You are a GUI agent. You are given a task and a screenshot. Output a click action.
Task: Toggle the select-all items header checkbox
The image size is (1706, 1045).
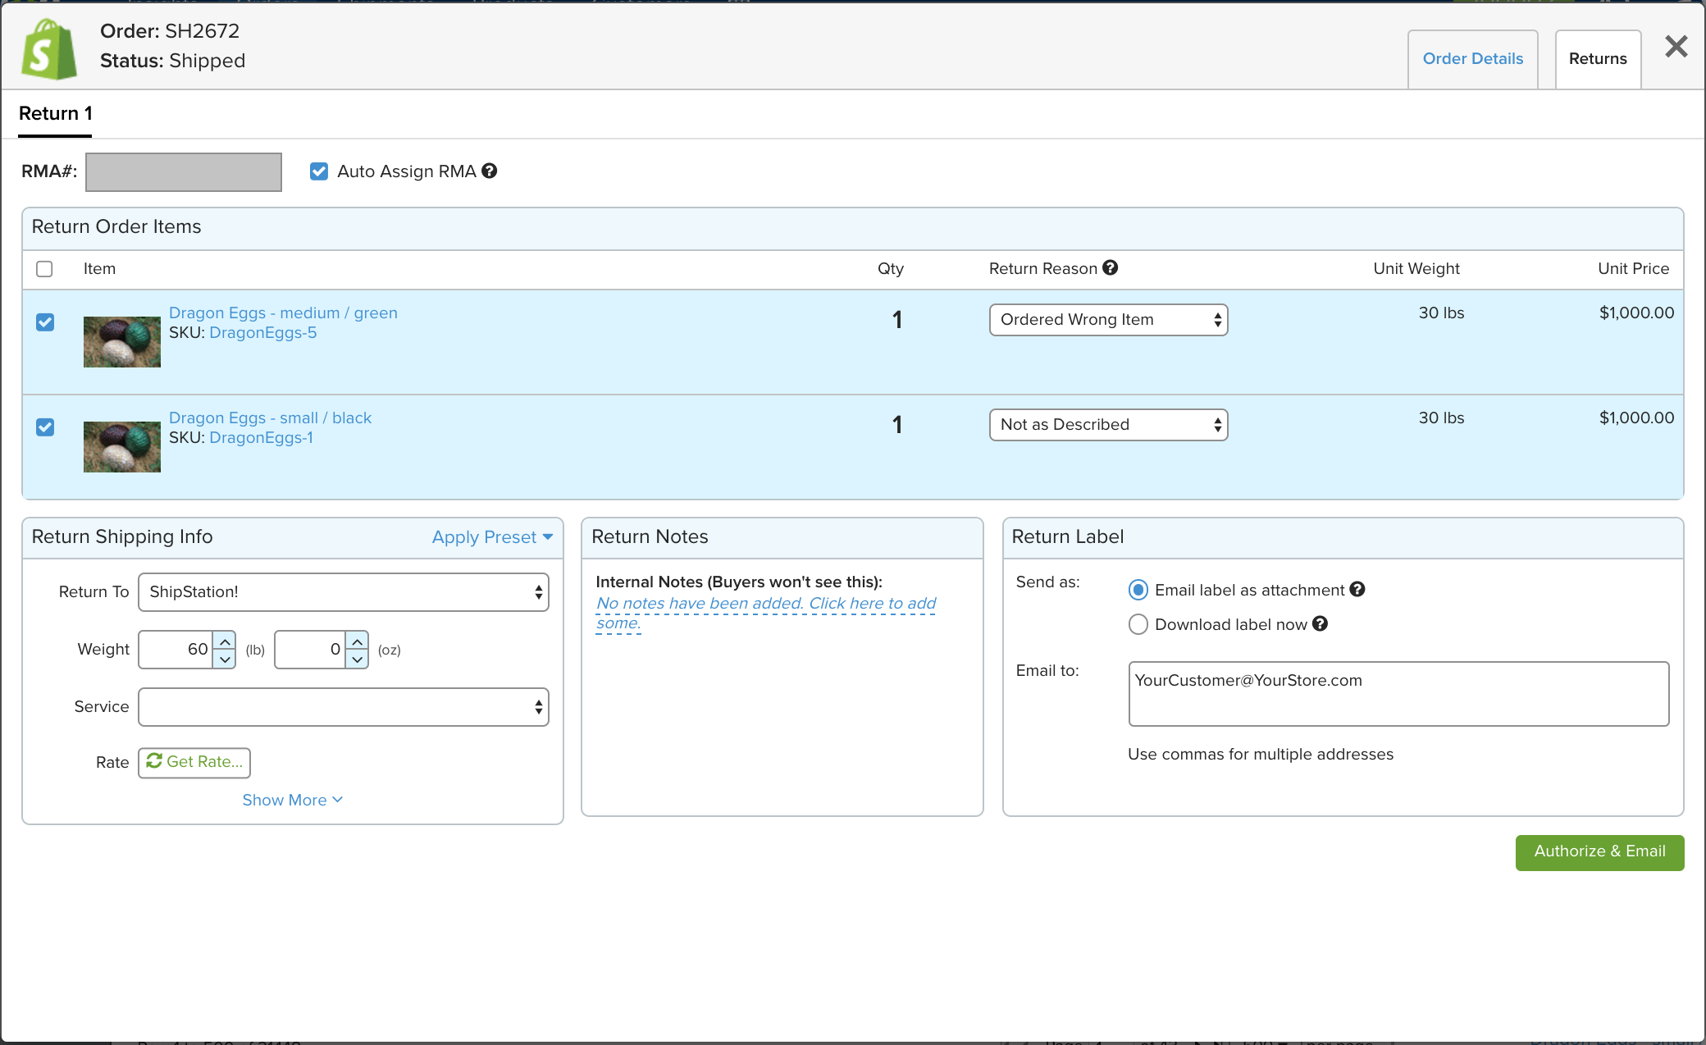44,269
